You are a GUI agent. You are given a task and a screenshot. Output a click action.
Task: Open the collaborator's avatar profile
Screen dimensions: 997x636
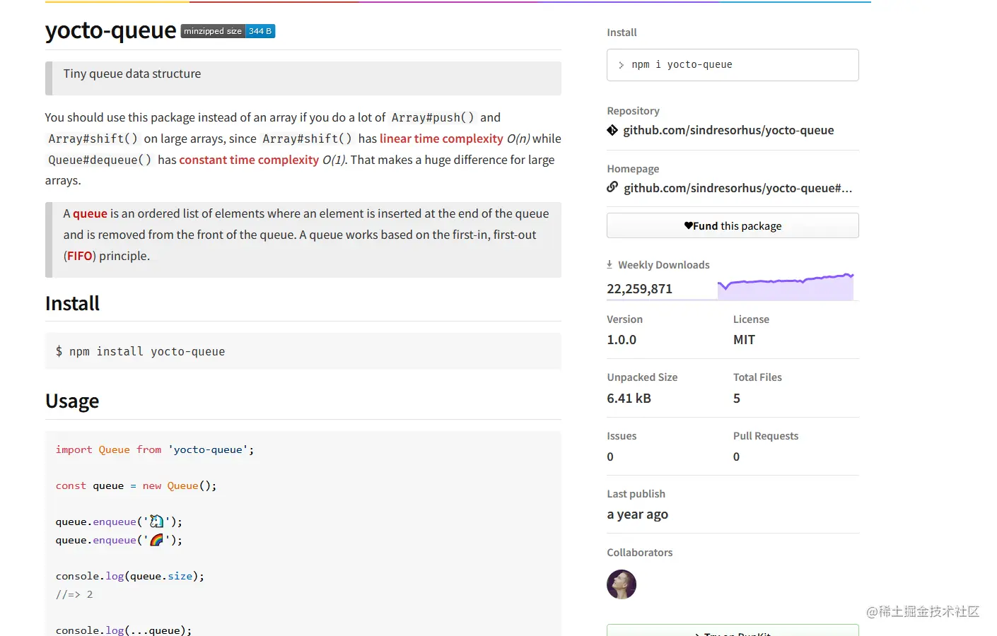tap(622, 584)
